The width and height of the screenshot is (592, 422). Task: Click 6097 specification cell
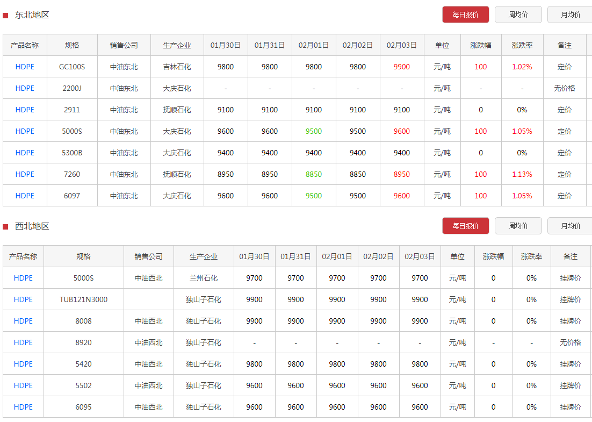coord(72,196)
